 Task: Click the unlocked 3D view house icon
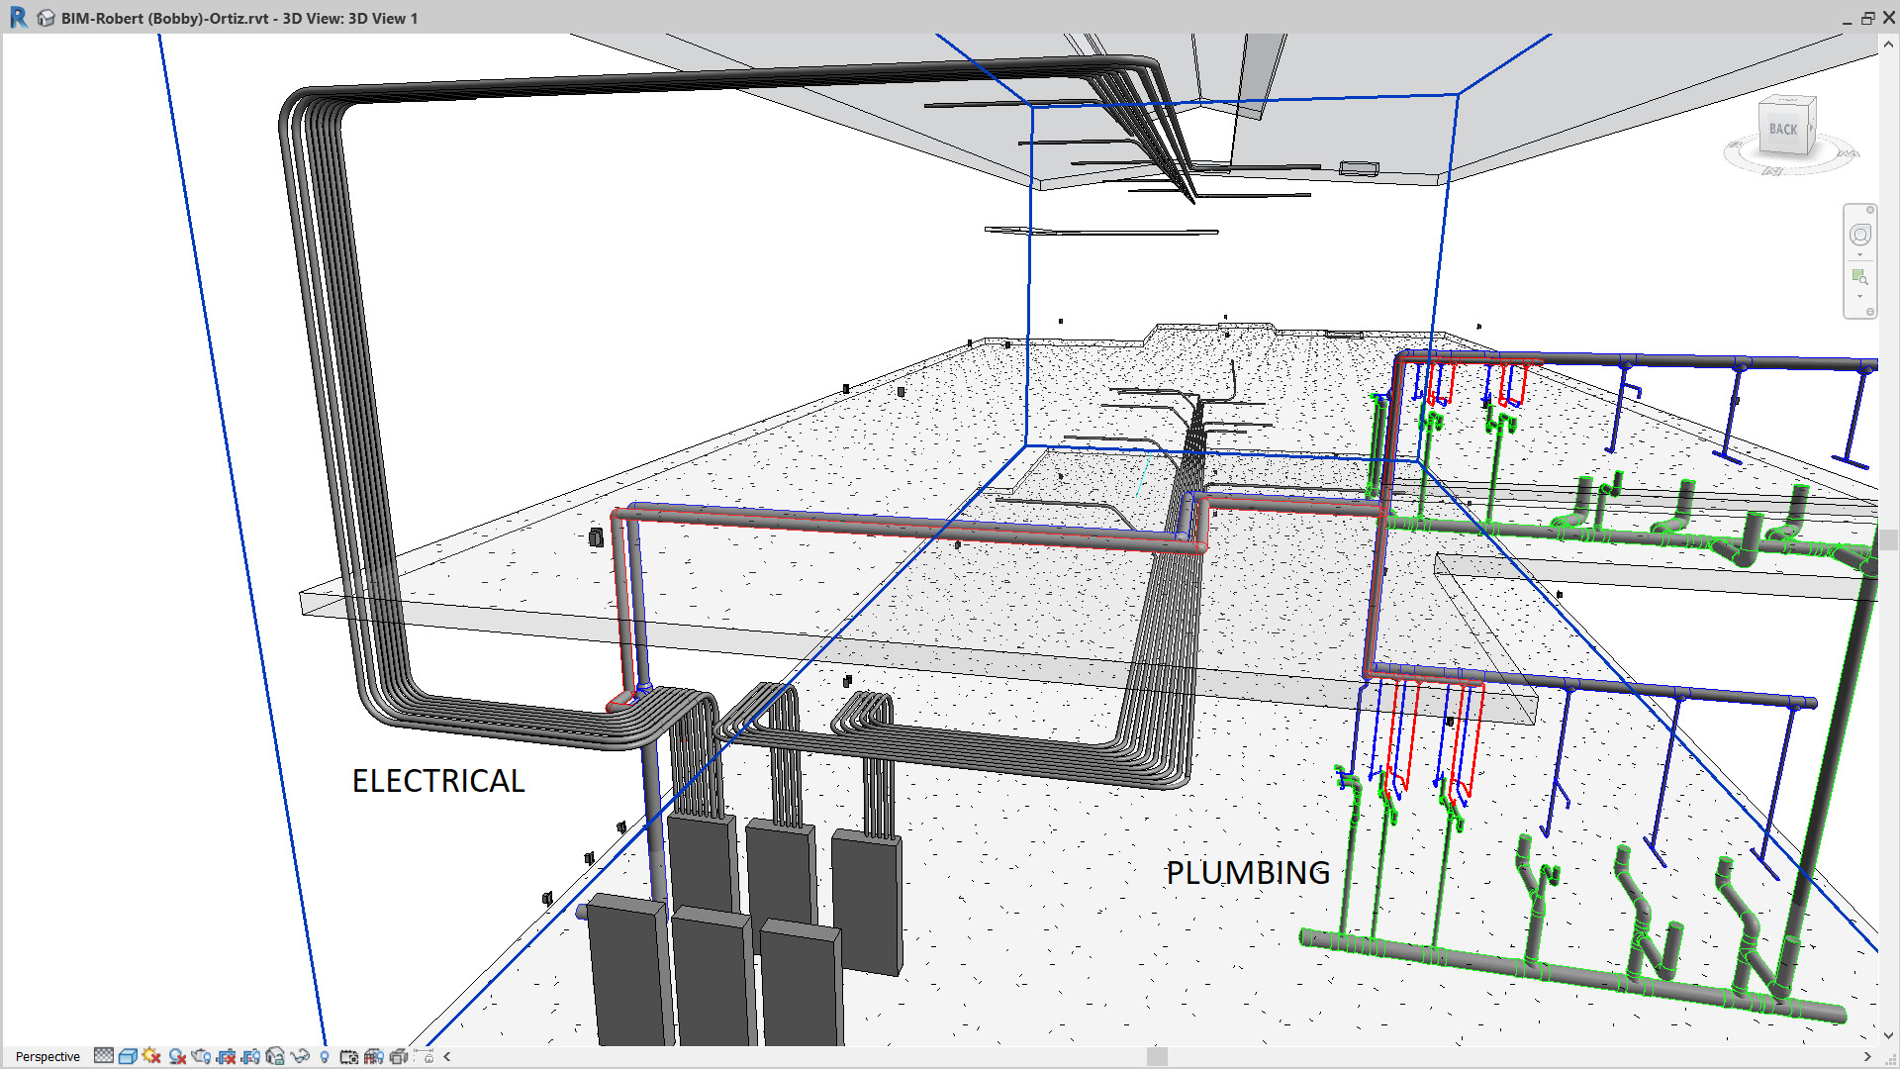coord(275,1056)
